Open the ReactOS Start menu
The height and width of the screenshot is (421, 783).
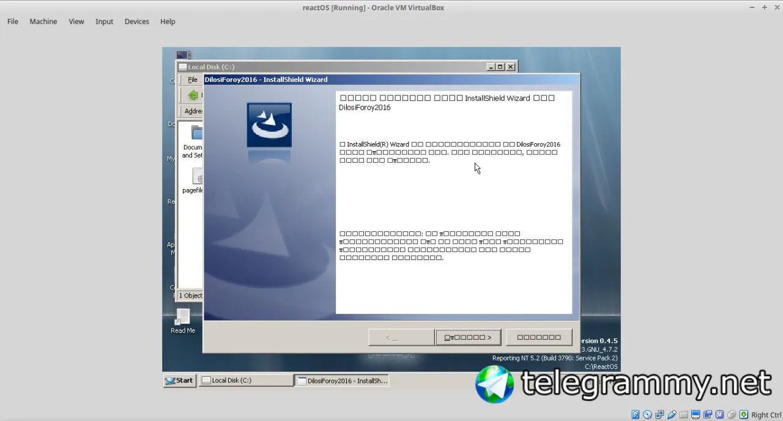coord(179,381)
